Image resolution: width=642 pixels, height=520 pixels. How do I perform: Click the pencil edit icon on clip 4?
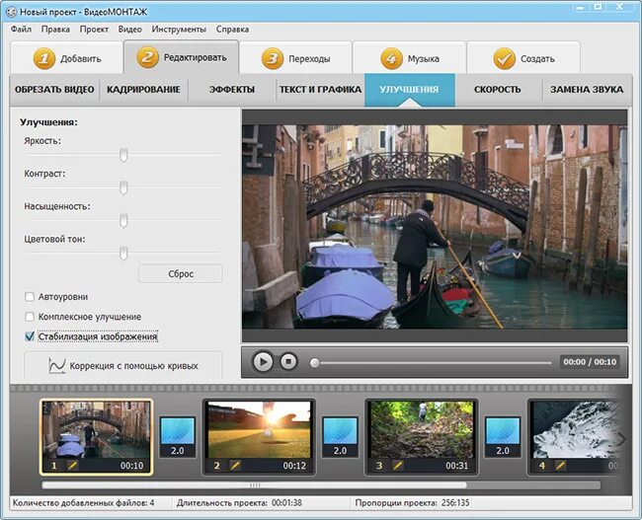560,465
